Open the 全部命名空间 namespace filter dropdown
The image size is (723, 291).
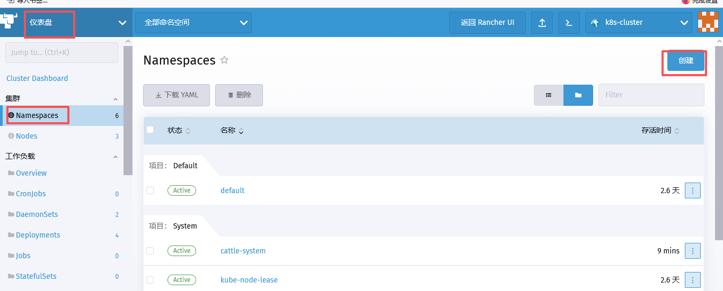click(x=193, y=23)
